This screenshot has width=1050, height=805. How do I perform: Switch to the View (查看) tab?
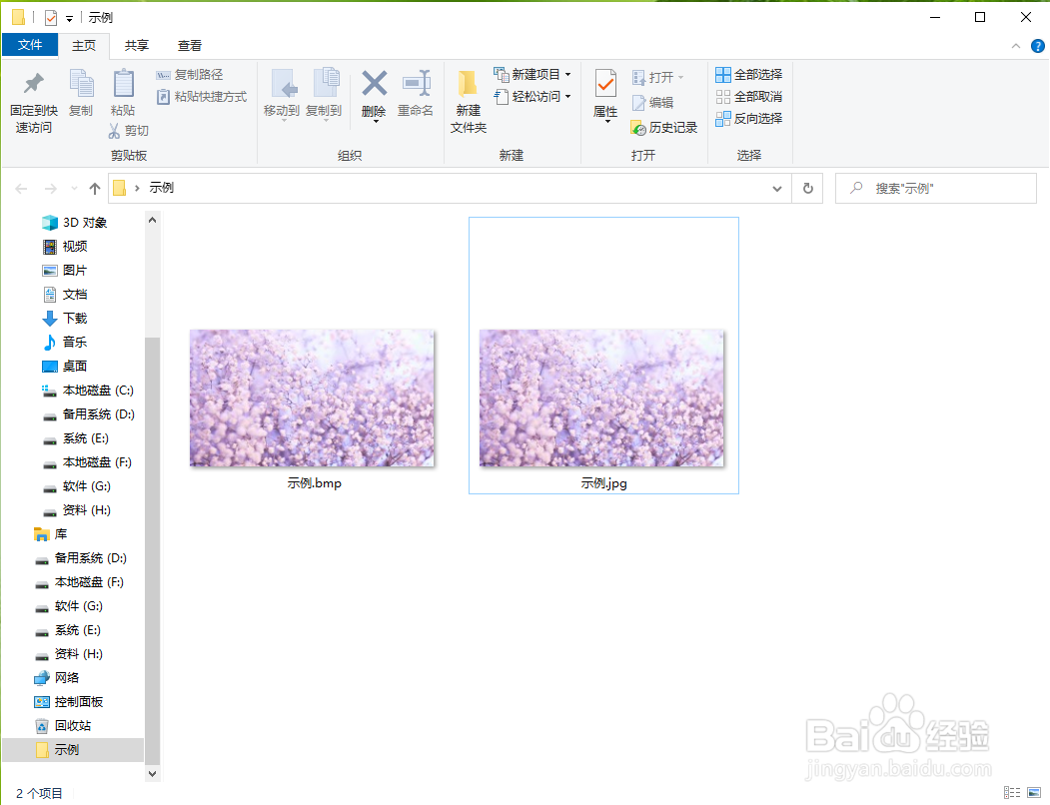(x=190, y=46)
